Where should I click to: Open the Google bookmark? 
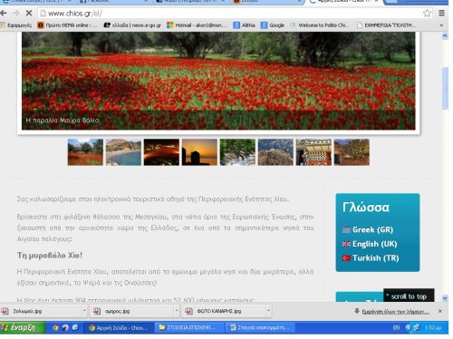[x=273, y=25]
